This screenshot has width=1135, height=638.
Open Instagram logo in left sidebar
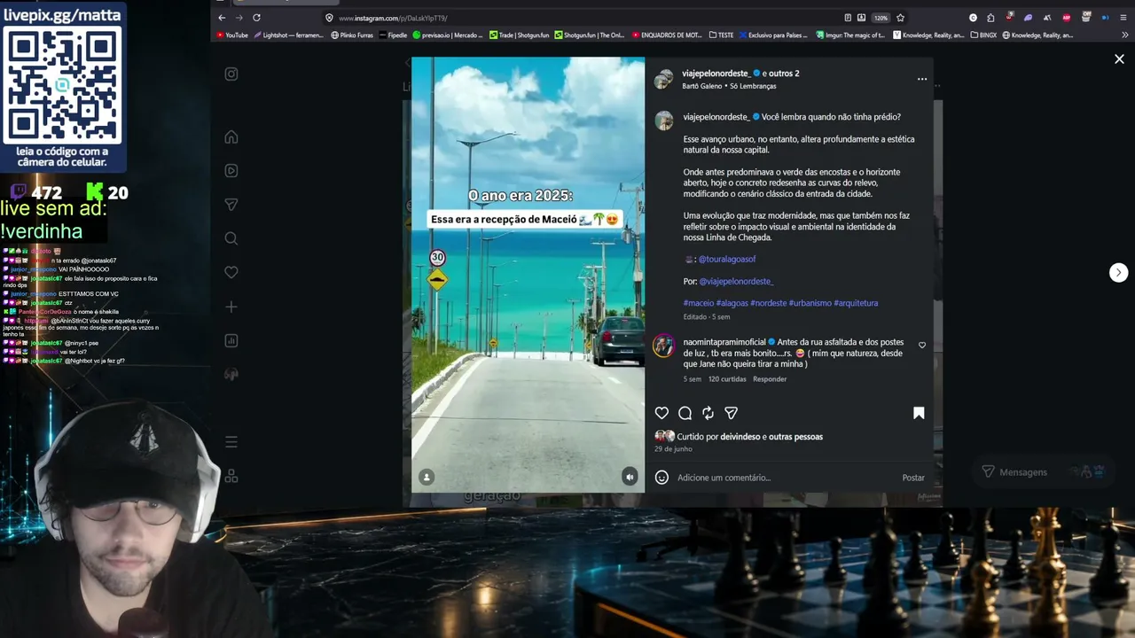pyautogui.click(x=231, y=74)
